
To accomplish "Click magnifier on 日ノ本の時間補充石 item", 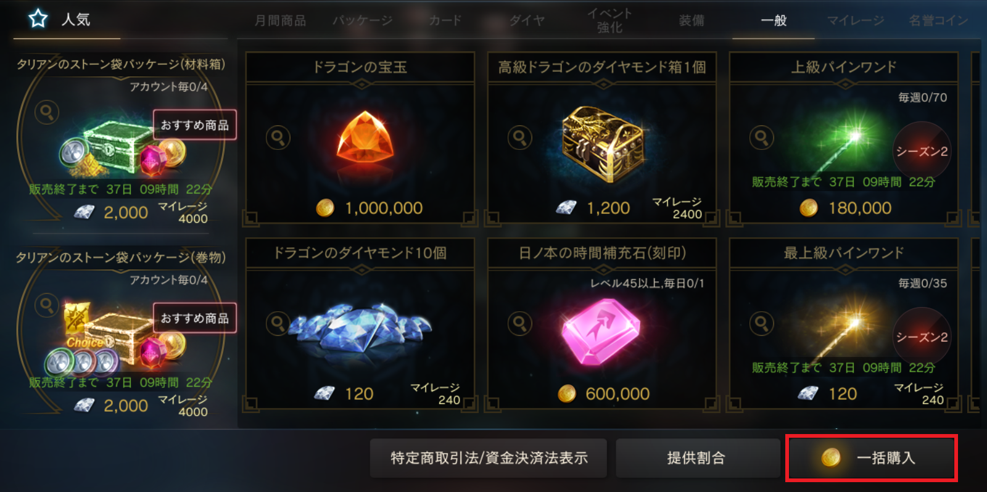I will (520, 322).
